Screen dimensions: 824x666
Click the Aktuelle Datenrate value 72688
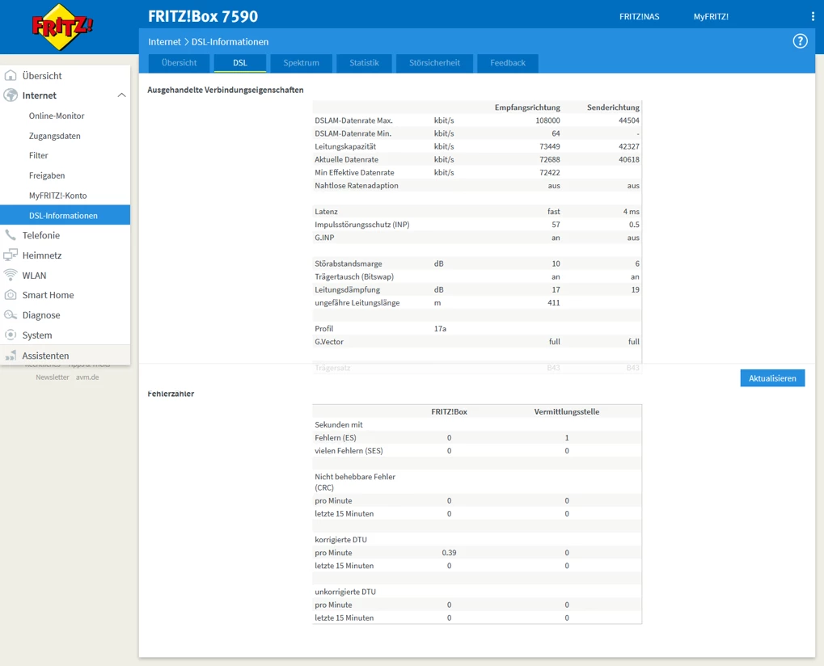(x=550, y=159)
